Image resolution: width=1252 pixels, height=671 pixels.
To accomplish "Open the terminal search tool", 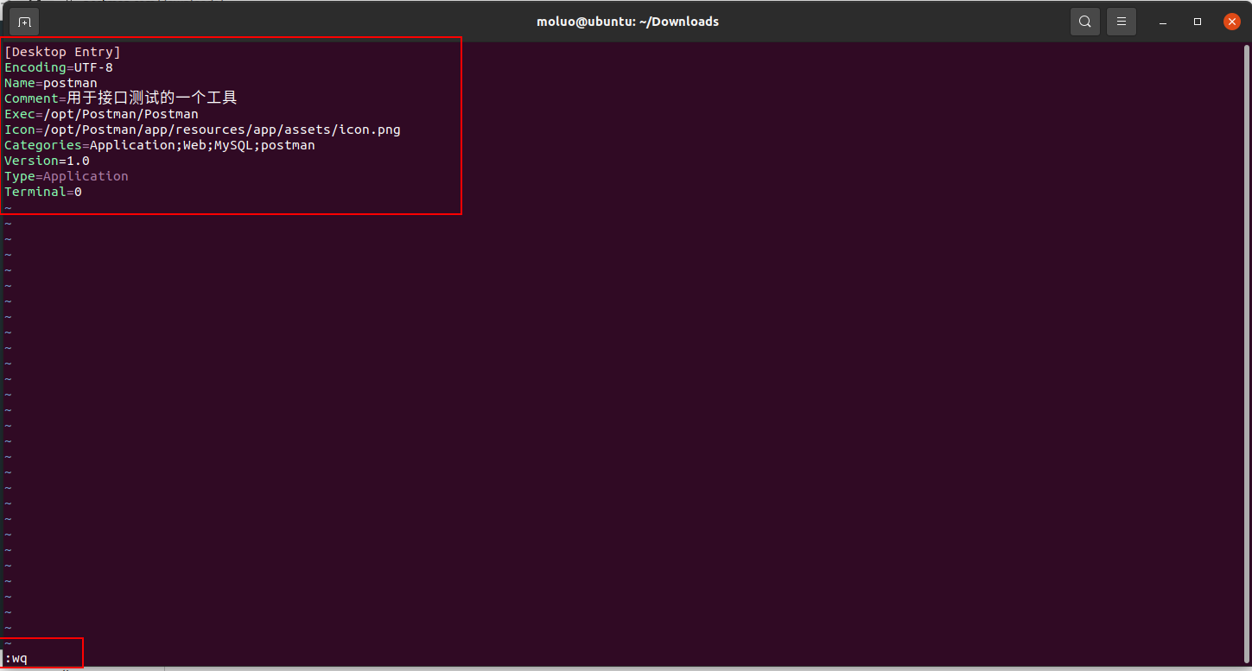I will (x=1085, y=22).
